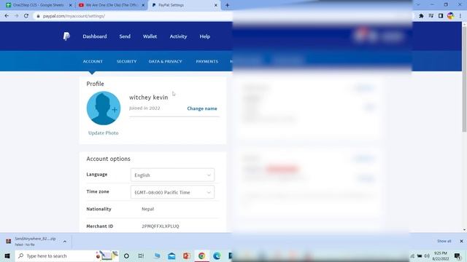
Task: Open the Chrome profile avatar
Action: [x=451, y=16]
